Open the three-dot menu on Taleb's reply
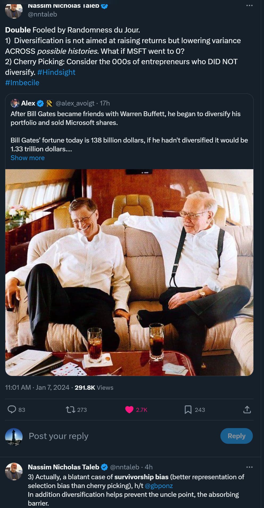The height and width of the screenshot is (508, 264). click(249, 467)
